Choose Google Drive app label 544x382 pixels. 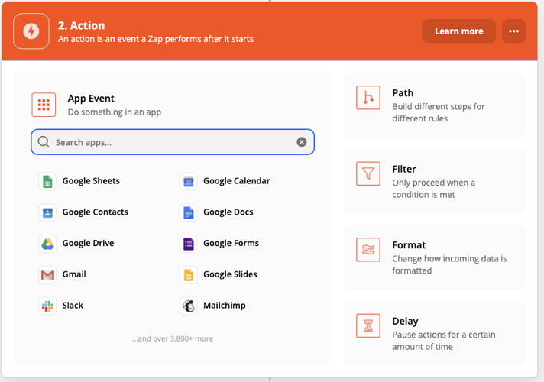tap(88, 243)
